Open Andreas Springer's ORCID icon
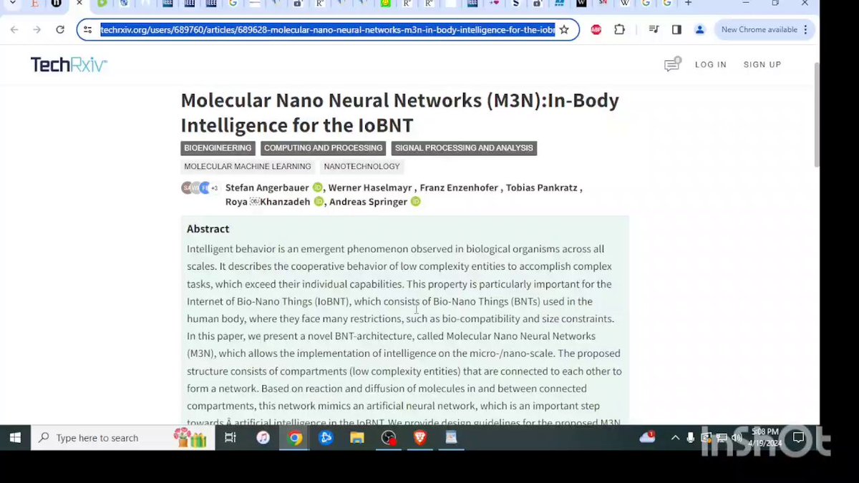This screenshot has height=483, width=859. tap(415, 202)
